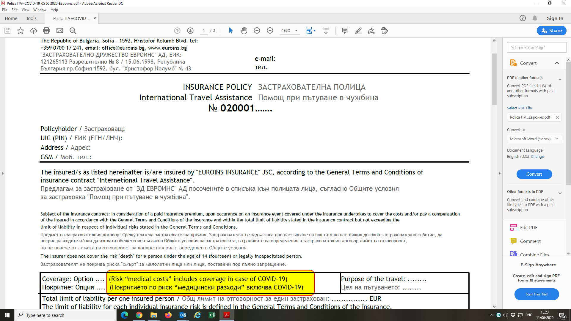571x321 pixels.
Task: Go to previous page arrow
Action: tap(177, 31)
